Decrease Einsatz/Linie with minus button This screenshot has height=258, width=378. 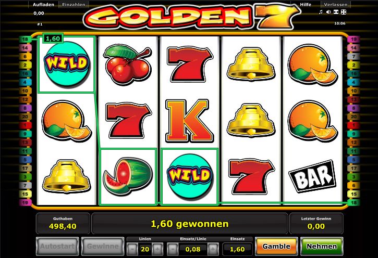[x=173, y=249]
